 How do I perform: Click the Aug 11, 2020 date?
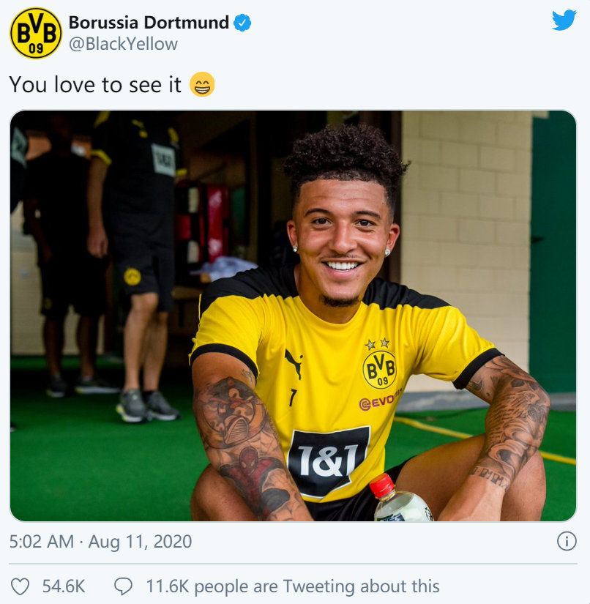tap(141, 542)
